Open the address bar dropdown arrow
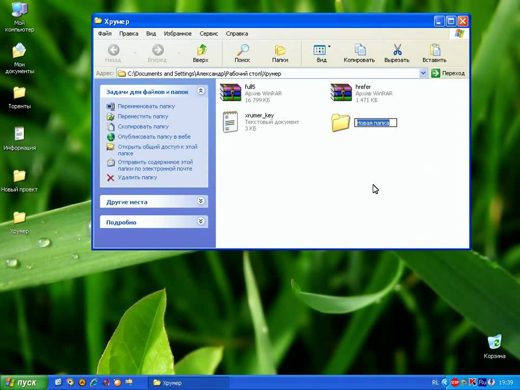This screenshot has width=520, height=390. coord(423,73)
